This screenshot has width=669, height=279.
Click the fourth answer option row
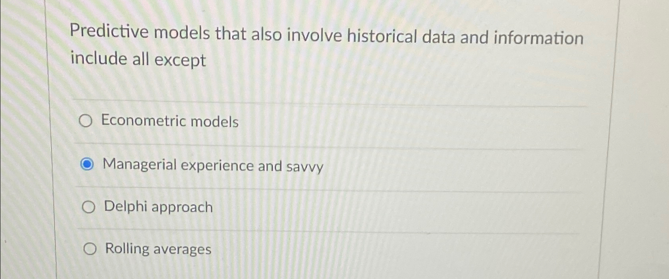click(277, 249)
